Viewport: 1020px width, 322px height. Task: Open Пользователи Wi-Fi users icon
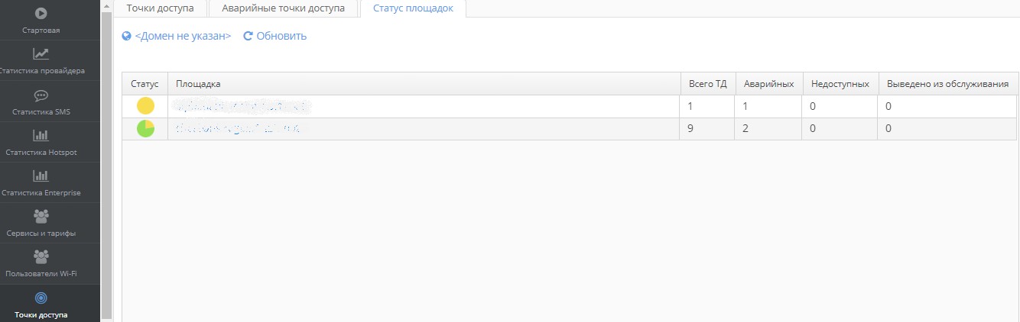click(x=41, y=257)
